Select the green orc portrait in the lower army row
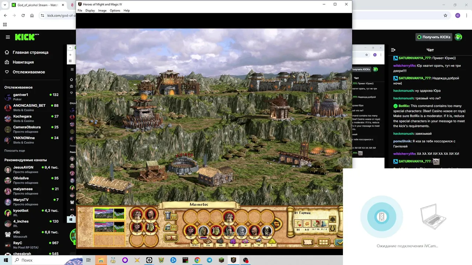This screenshot has width=472, height=265. [216, 231]
